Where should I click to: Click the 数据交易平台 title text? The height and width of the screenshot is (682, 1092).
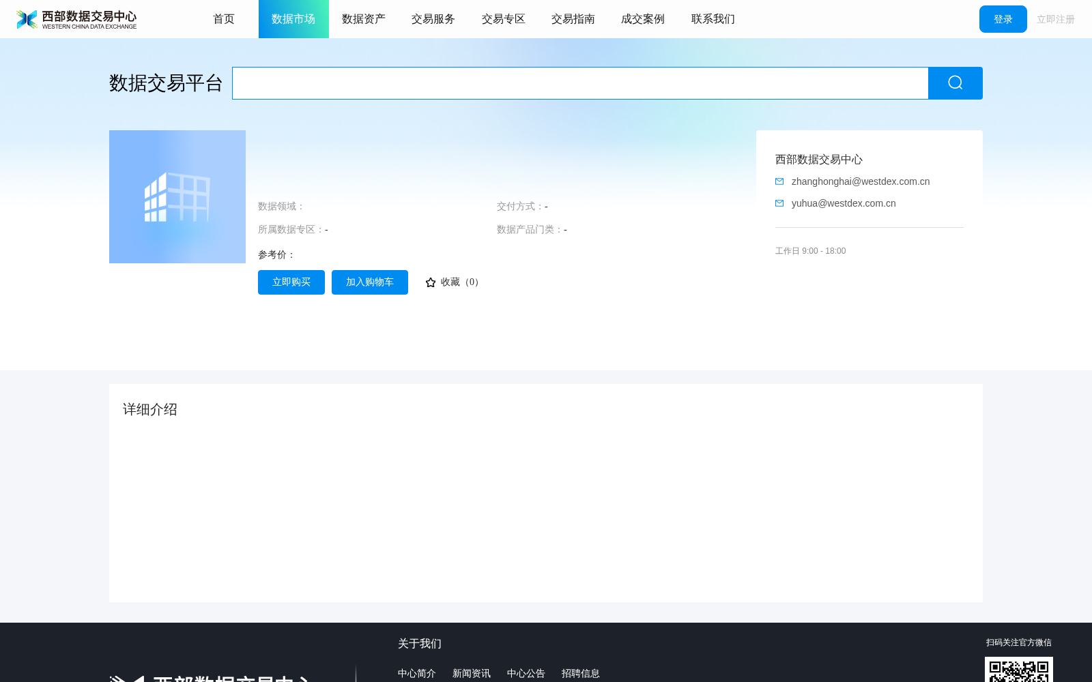(166, 83)
